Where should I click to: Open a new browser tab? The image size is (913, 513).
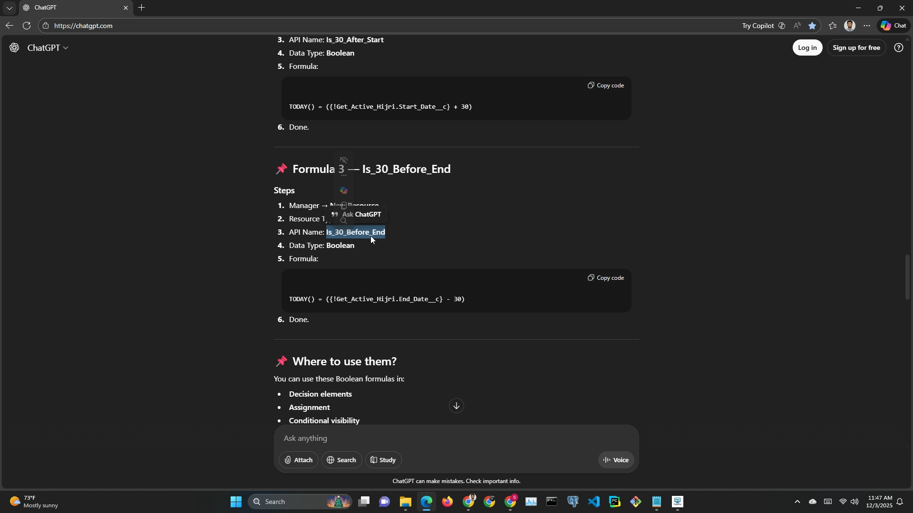[141, 8]
